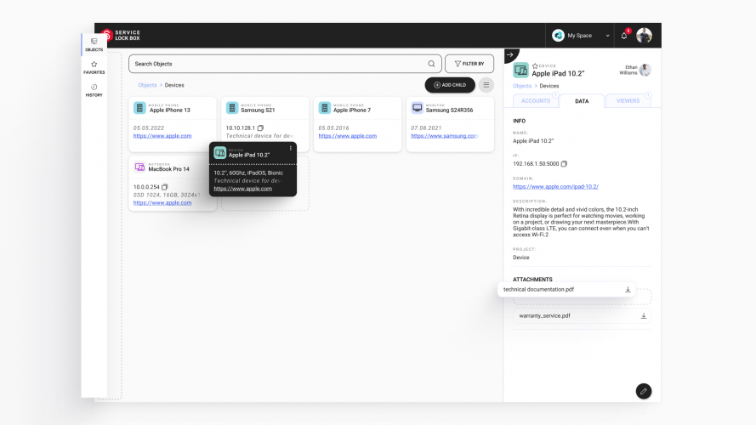This screenshot has width=756, height=425.
Task: Download technical documentation.pdf
Action: click(628, 290)
